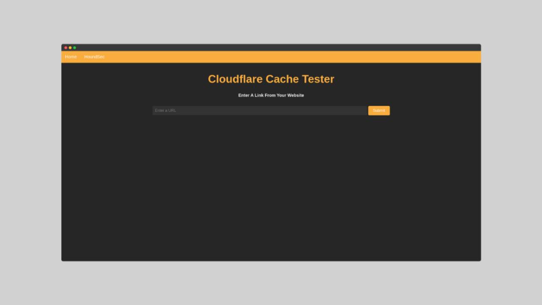Click the yellow minimize traffic light
The image size is (542, 305).
pyautogui.click(x=70, y=47)
